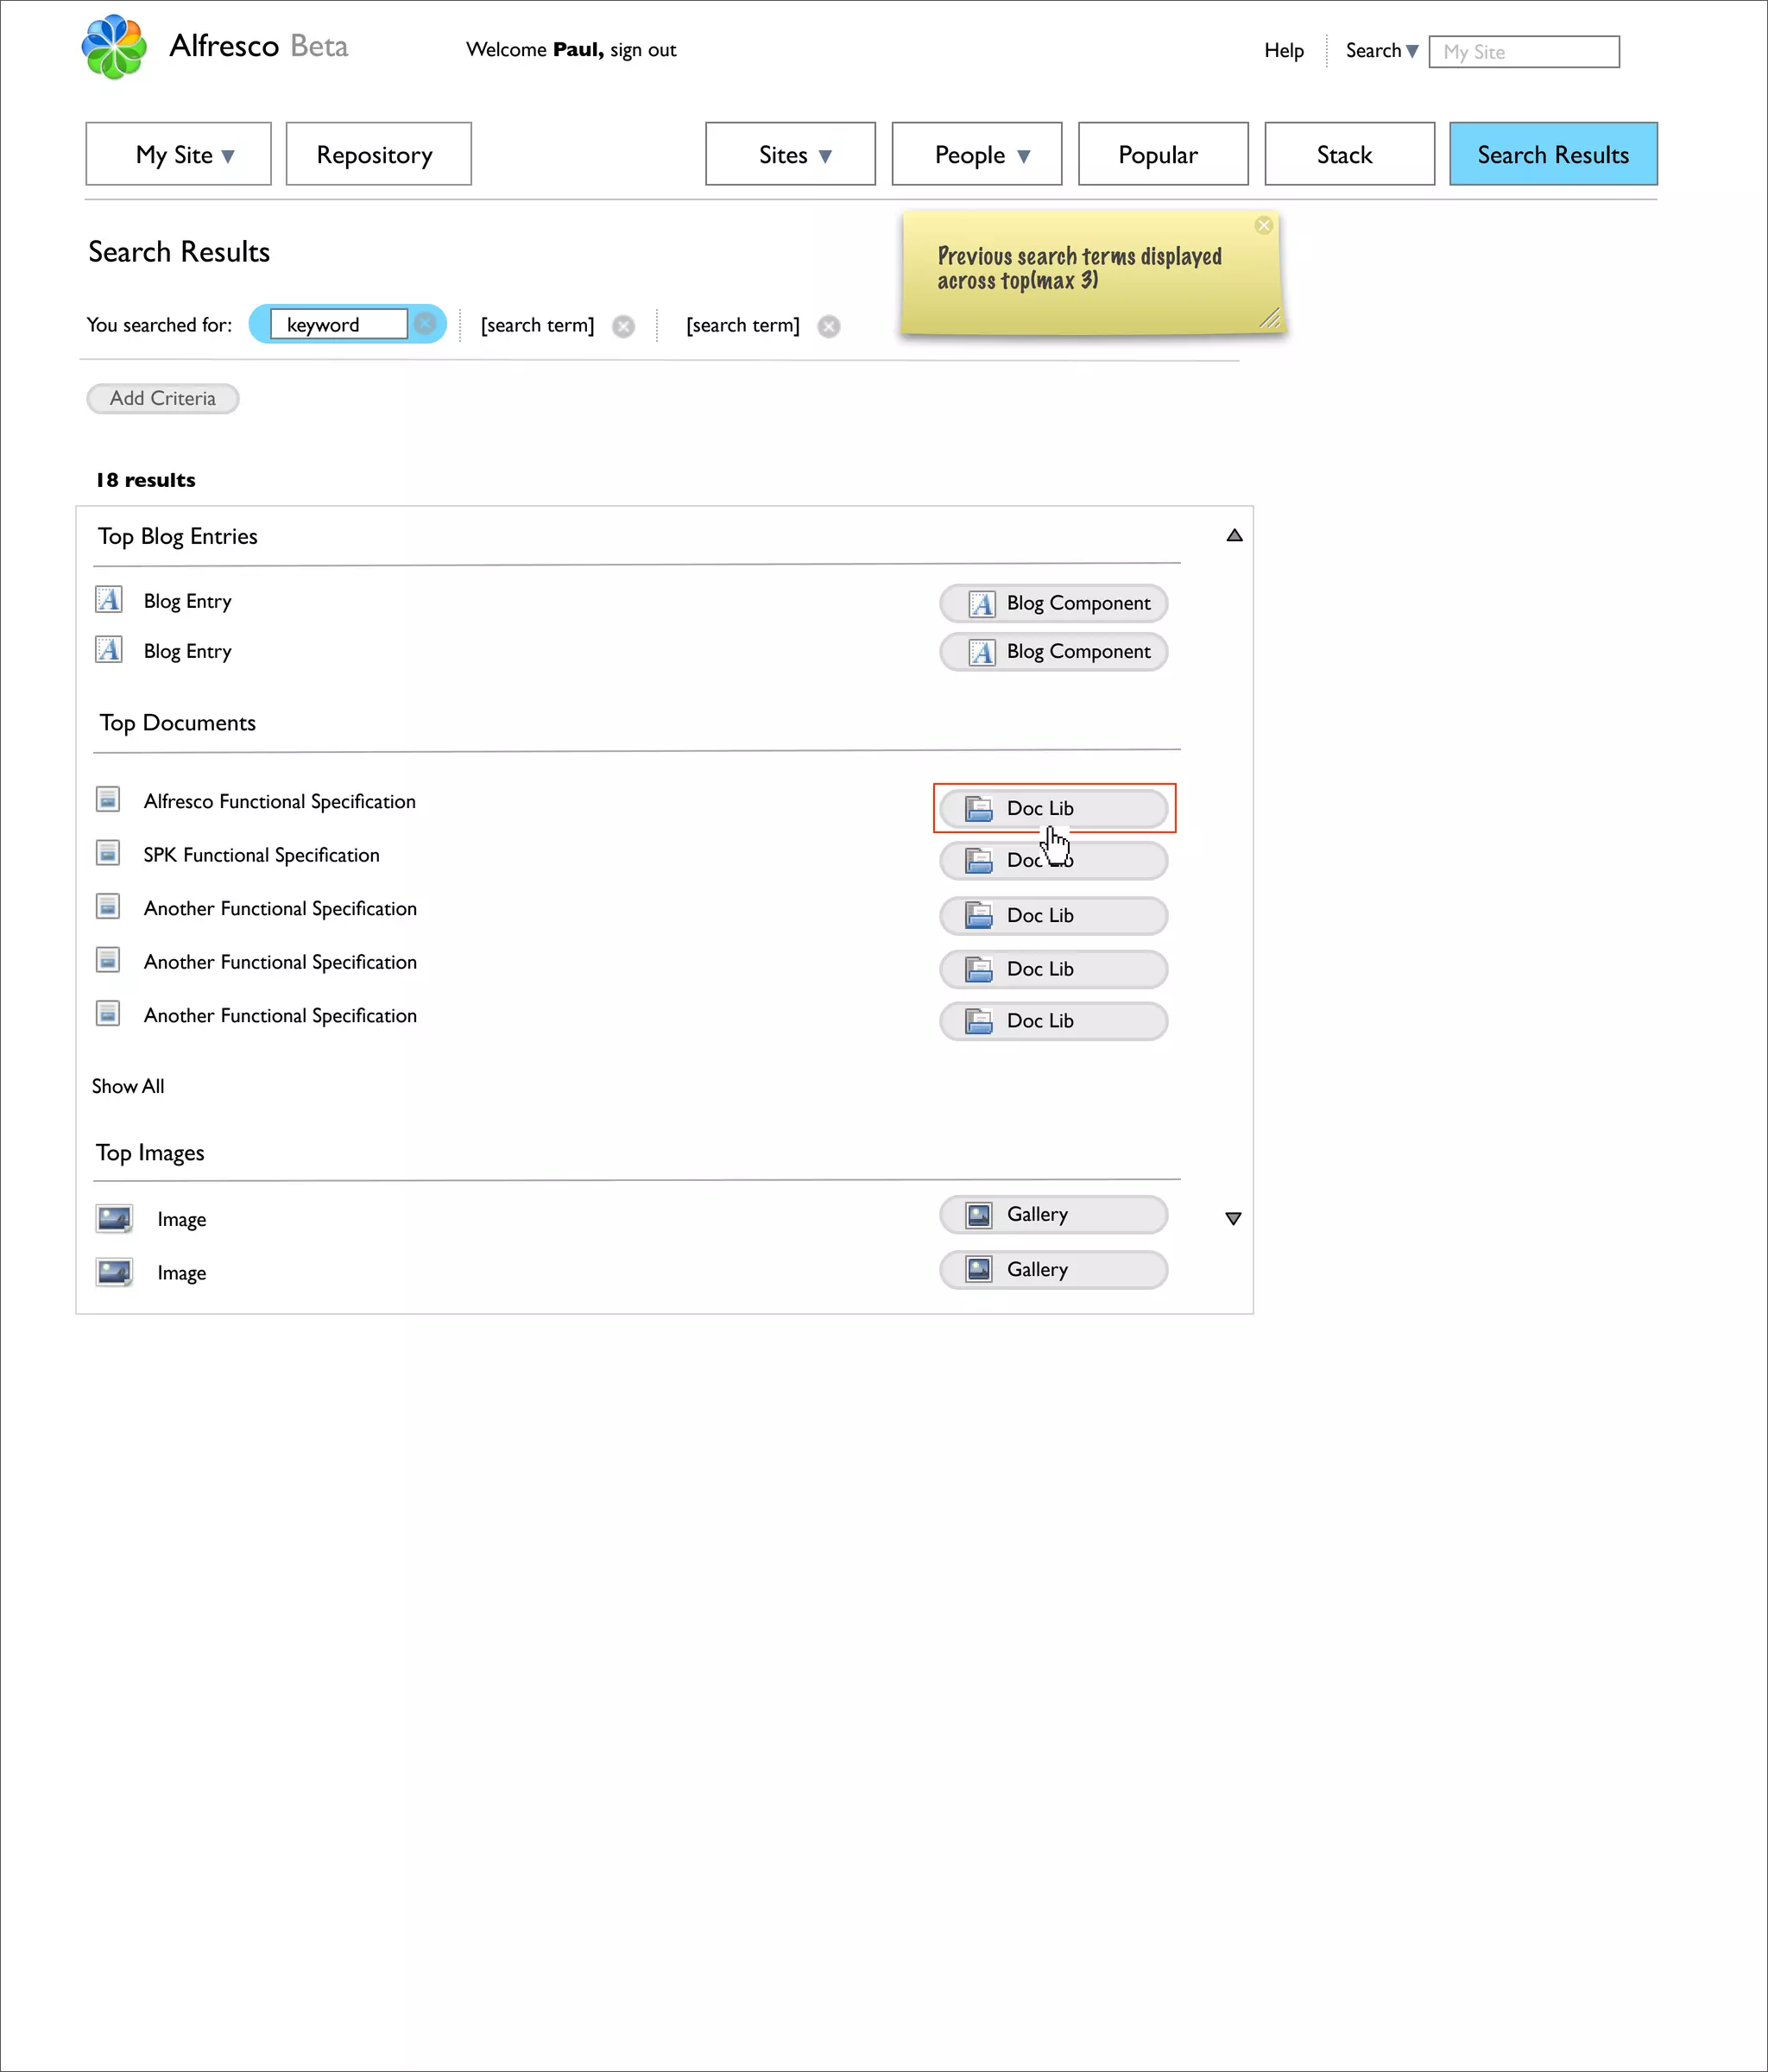The height and width of the screenshot is (2072, 1768).
Task: Open the second Image result
Action: pos(182,1273)
